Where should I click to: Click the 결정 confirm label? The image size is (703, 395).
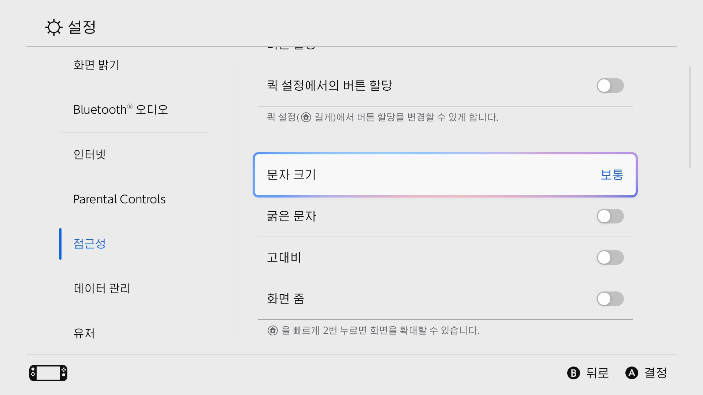tap(656, 373)
